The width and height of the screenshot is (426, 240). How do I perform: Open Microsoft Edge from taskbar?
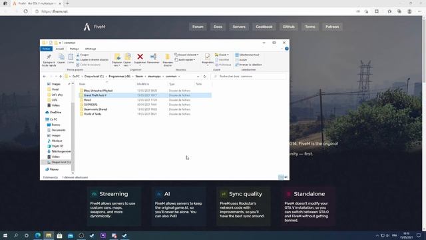point(38,235)
